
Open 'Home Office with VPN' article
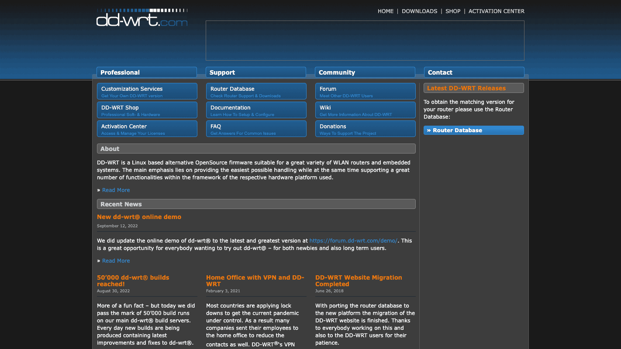(255, 281)
